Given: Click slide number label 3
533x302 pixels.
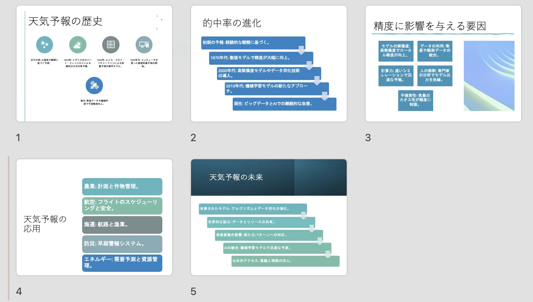Looking at the screenshot, I should coord(368,138).
